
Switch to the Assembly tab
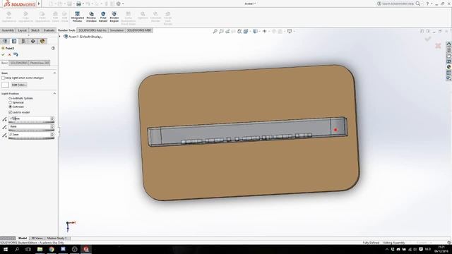[8, 30]
